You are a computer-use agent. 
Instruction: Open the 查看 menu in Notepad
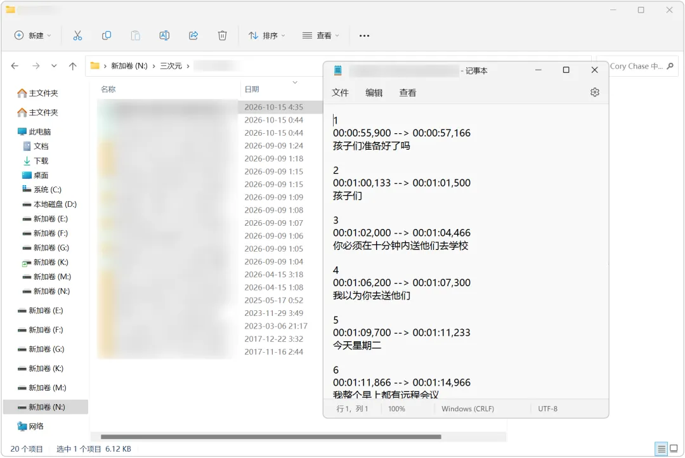pos(408,93)
